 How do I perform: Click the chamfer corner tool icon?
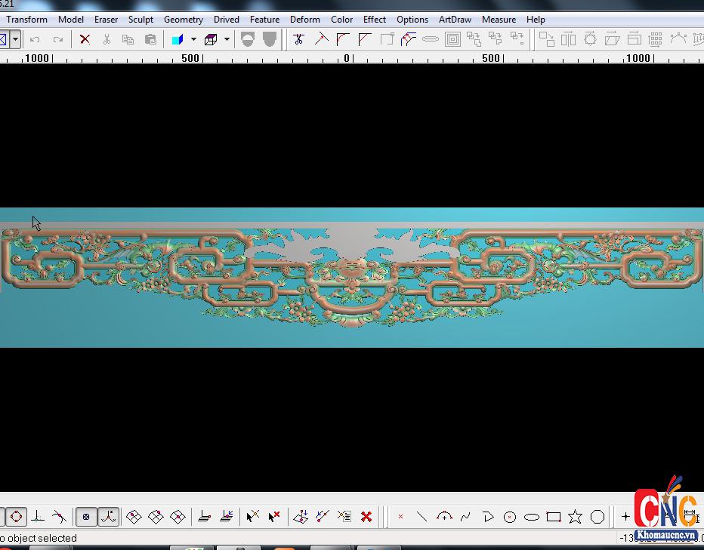pos(365,39)
